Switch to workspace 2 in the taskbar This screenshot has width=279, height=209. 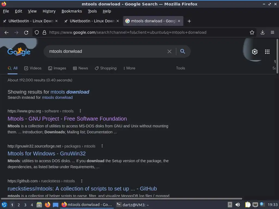pyautogui.click(x=19, y=205)
